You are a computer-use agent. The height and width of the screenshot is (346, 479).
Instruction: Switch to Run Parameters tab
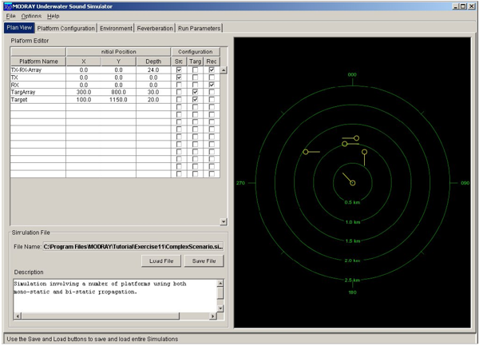199,28
